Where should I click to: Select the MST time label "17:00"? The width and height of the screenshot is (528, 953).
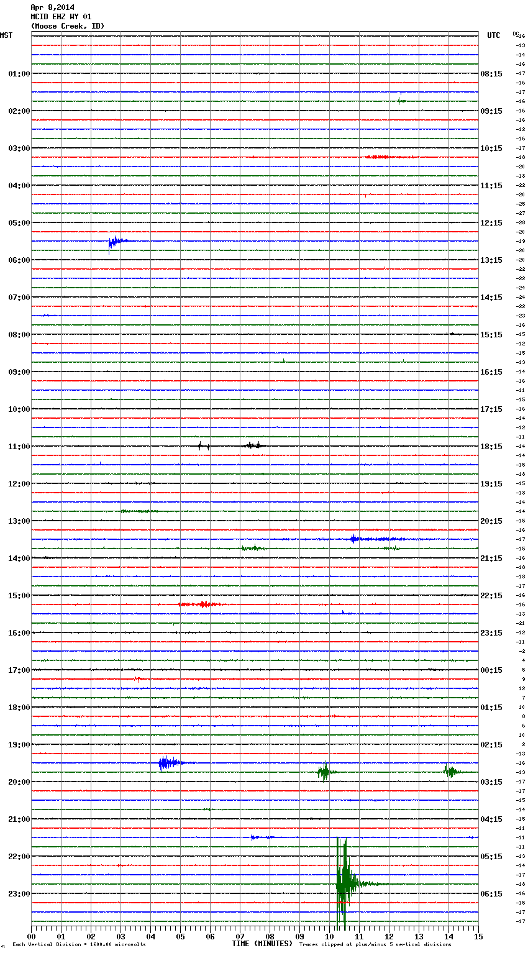click(x=19, y=670)
